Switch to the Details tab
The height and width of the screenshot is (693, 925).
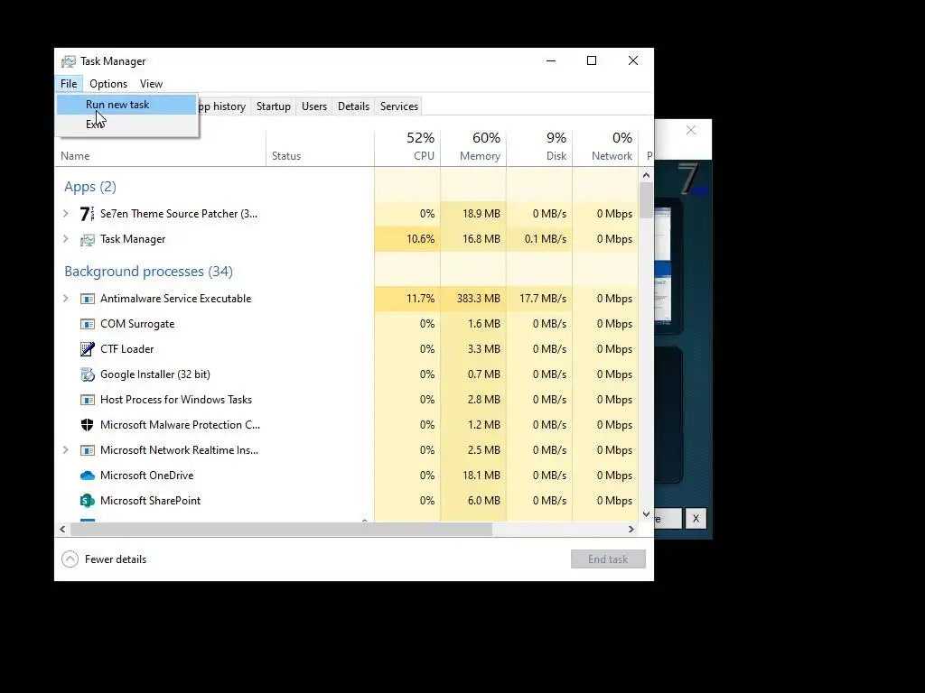tap(353, 106)
